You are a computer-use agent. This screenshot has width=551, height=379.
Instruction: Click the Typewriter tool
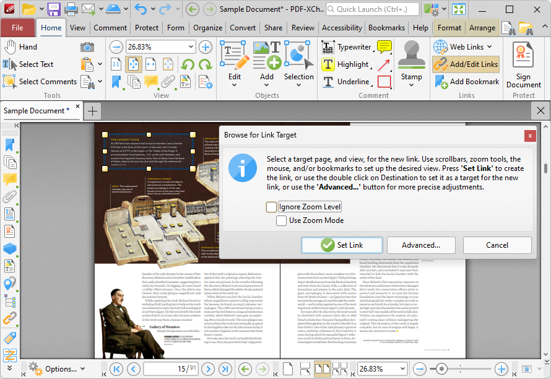click(x=347, y=47)
